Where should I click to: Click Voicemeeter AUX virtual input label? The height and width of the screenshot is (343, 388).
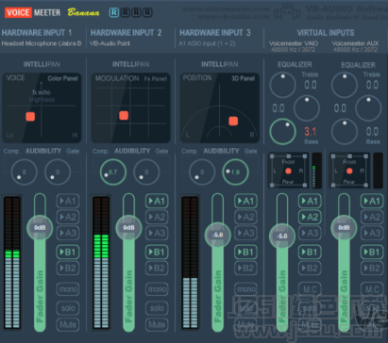click(355, 43)
